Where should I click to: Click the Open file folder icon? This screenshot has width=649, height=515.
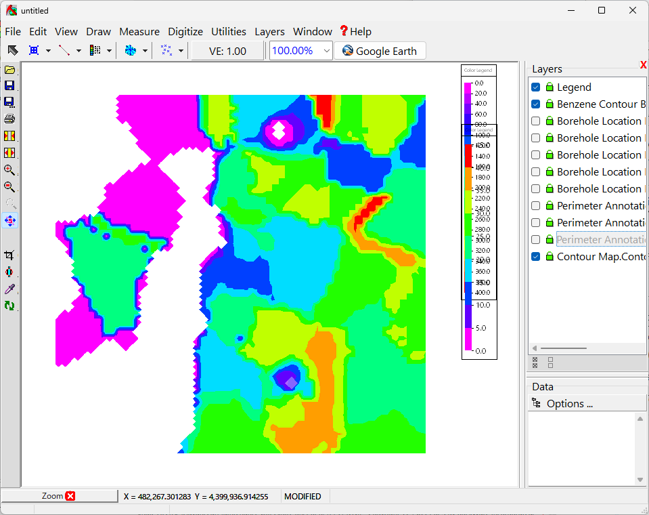[9, 70]
